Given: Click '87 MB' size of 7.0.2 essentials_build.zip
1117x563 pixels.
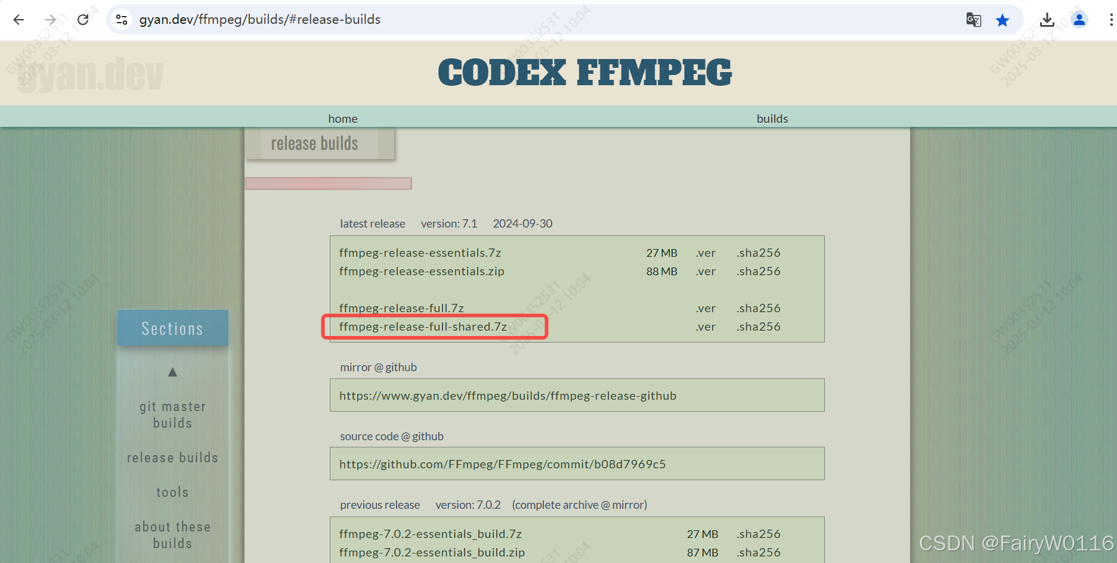Looking at the screenshot, I should pyautogui.click(x=703, y=553).
